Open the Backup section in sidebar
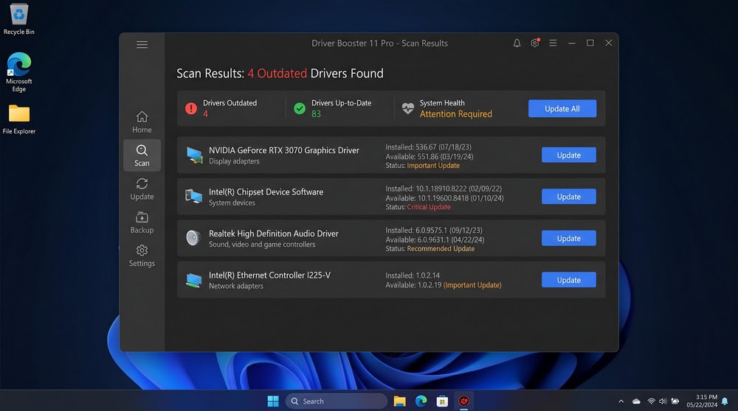Screen dimensions: 738x411 coord(142,222)
